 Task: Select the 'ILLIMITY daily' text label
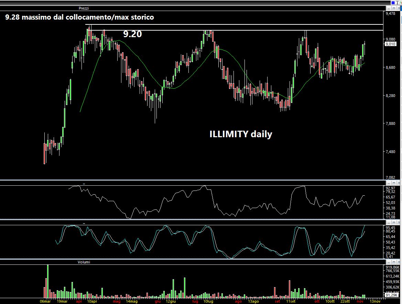(241, 134)
